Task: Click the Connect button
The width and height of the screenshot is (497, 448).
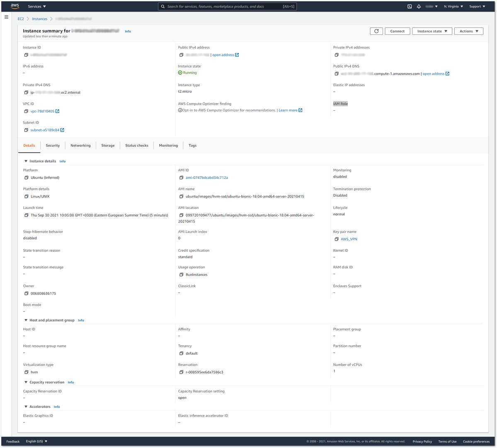Action: coord(397,31)
